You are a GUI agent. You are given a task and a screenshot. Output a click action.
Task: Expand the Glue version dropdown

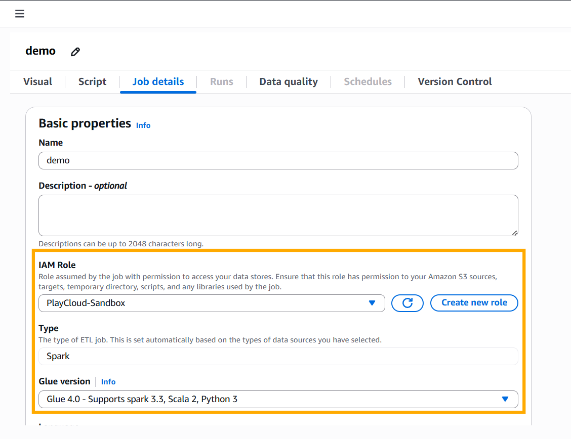278,400
